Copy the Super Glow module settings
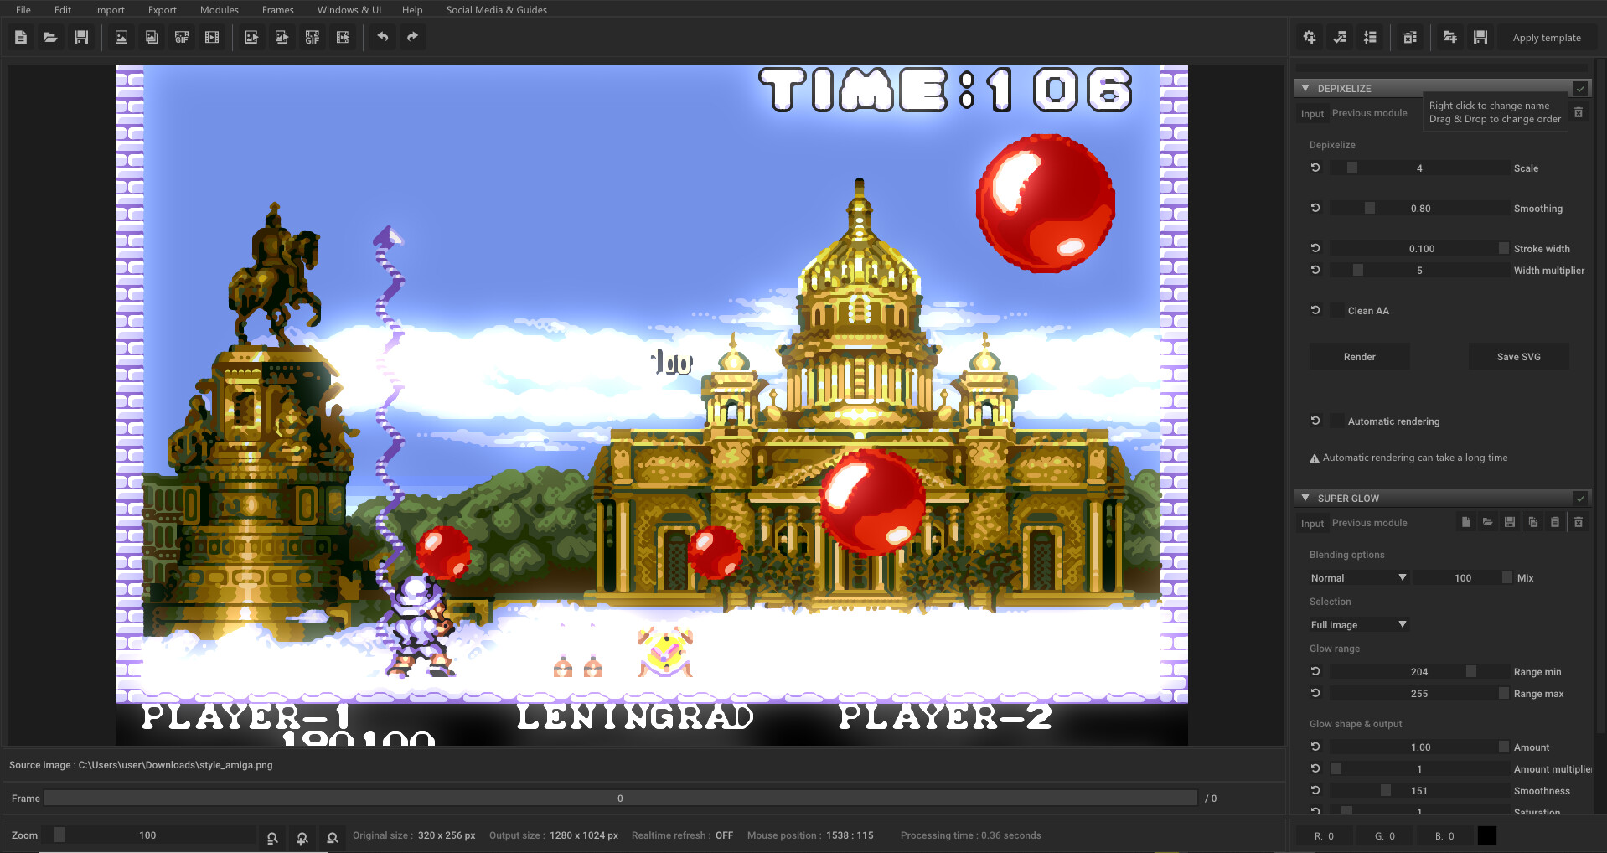 [x=1533, y=522]
